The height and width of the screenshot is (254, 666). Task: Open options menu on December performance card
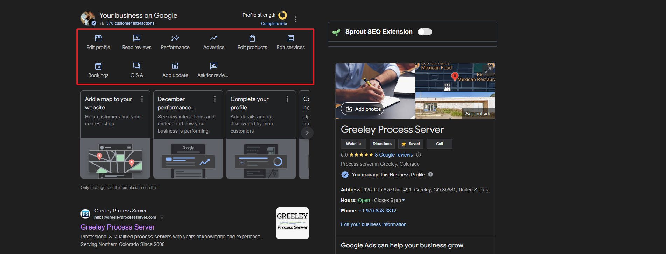tap(215, 99)
